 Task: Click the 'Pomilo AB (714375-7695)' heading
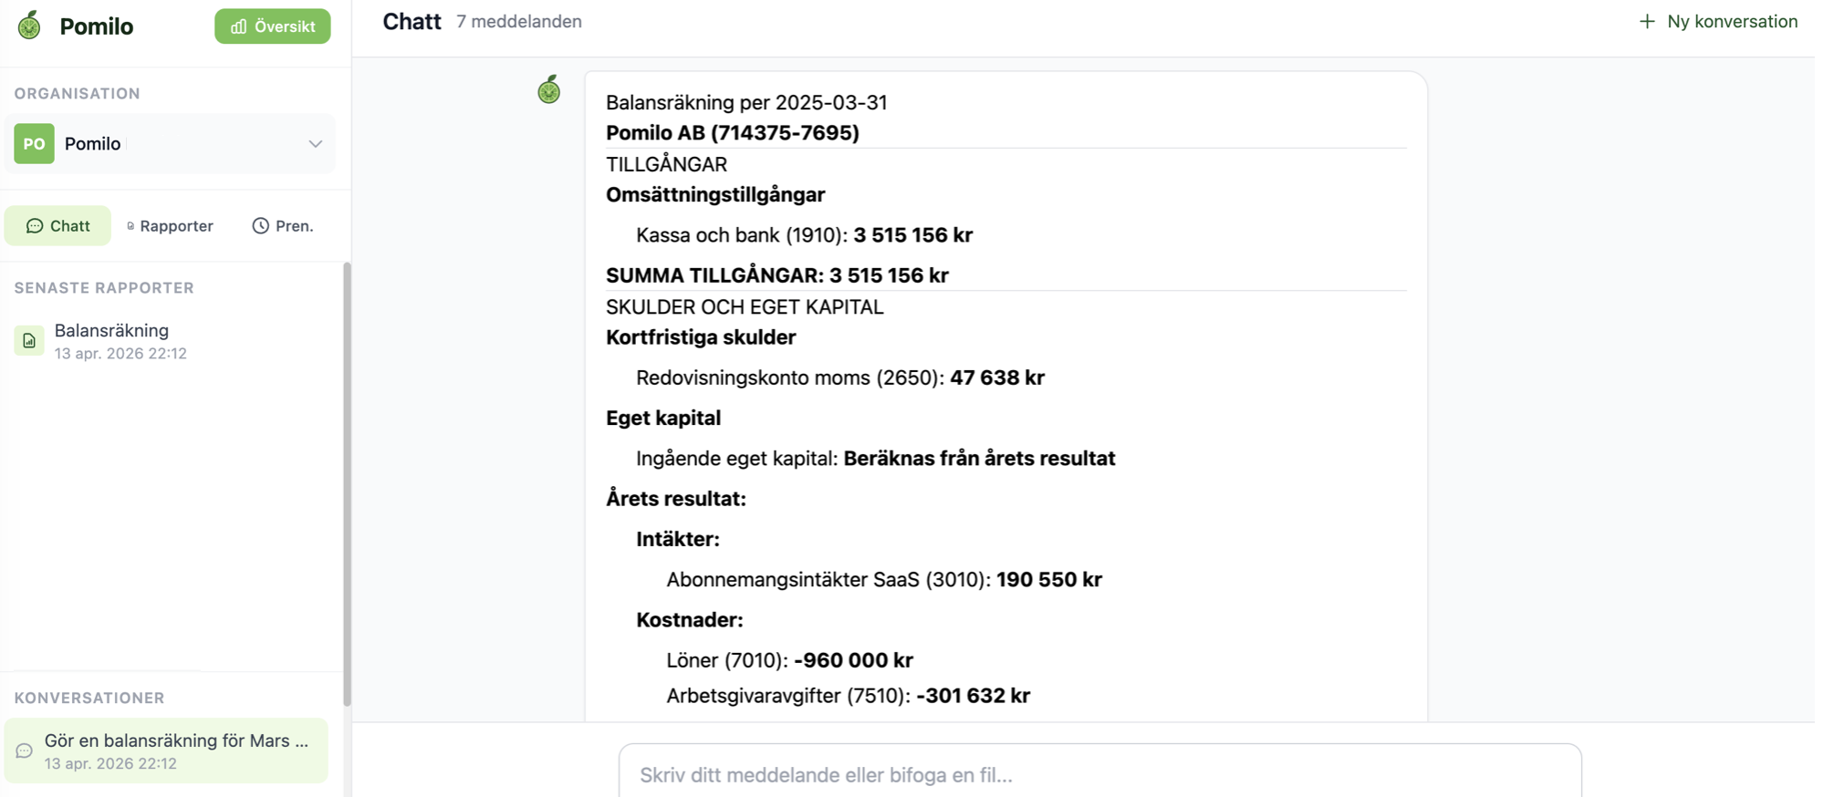pos(733,132)
